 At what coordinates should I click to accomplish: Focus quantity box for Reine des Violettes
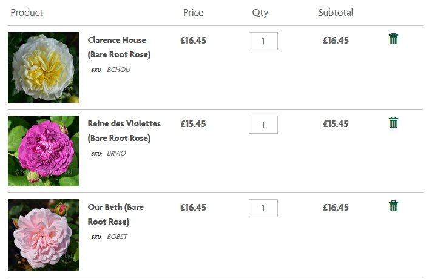(x=263, y=125)
